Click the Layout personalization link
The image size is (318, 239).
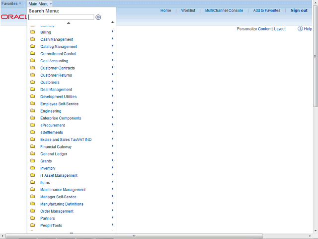pyautogui.click(x=280, y=29)
